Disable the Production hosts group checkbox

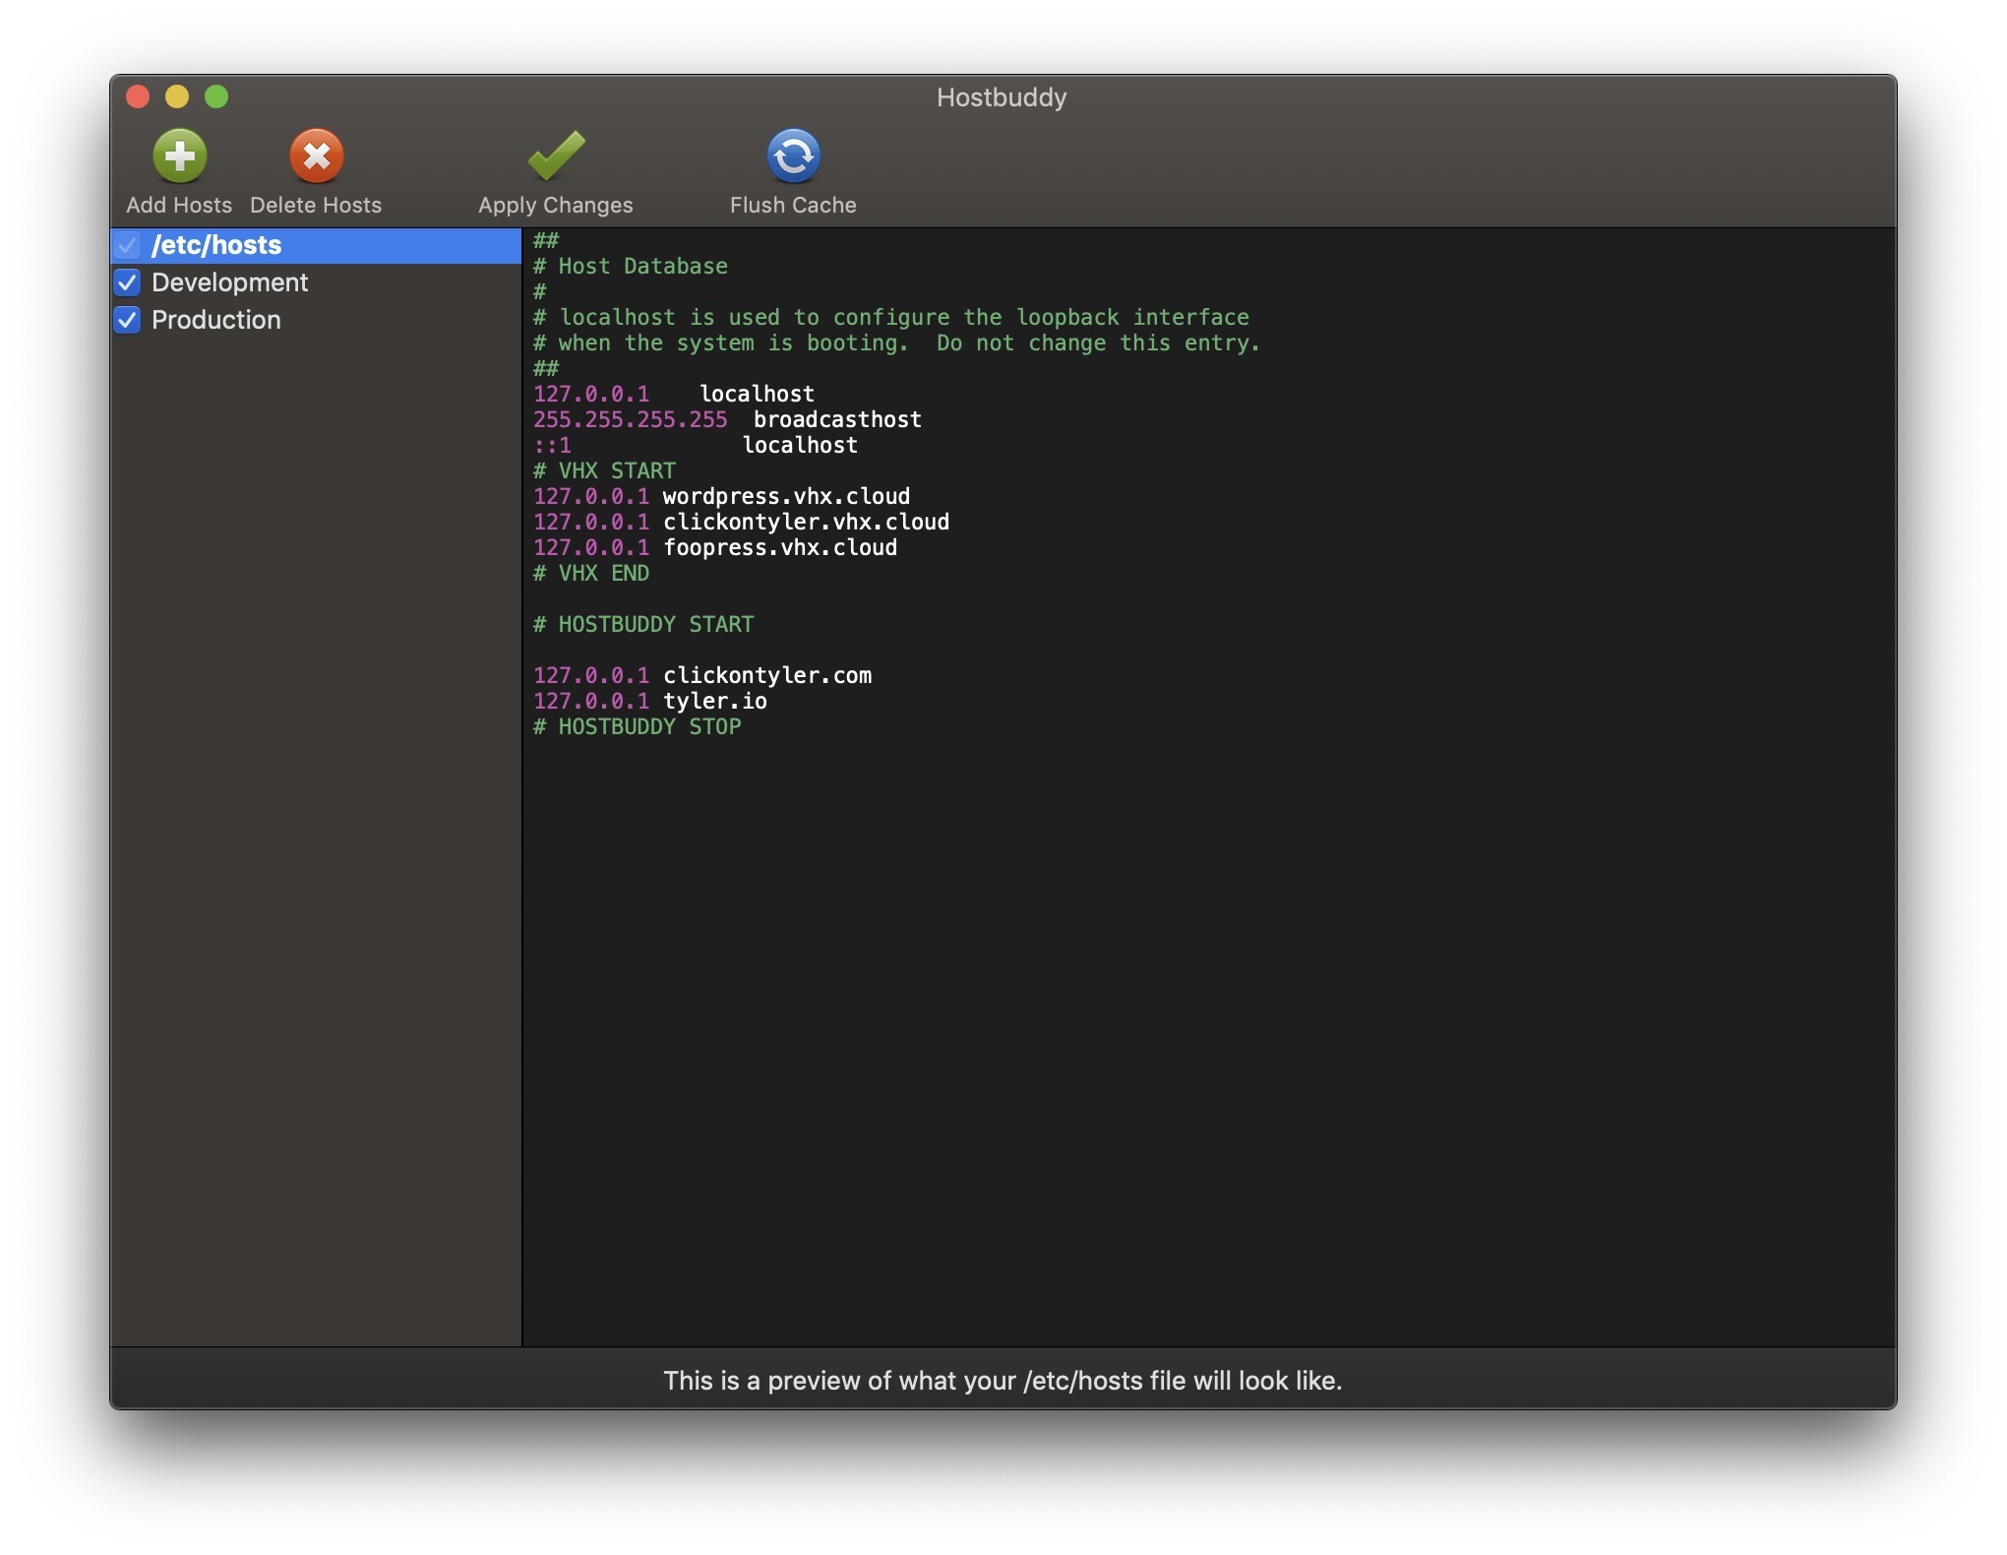pyautogui.click(x=127, y=320)
